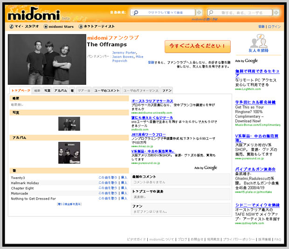Viewport: 289px width, 249px height.
Task: Open ホットアーティスト in navigation bar
Action: (x=99, y=27)
